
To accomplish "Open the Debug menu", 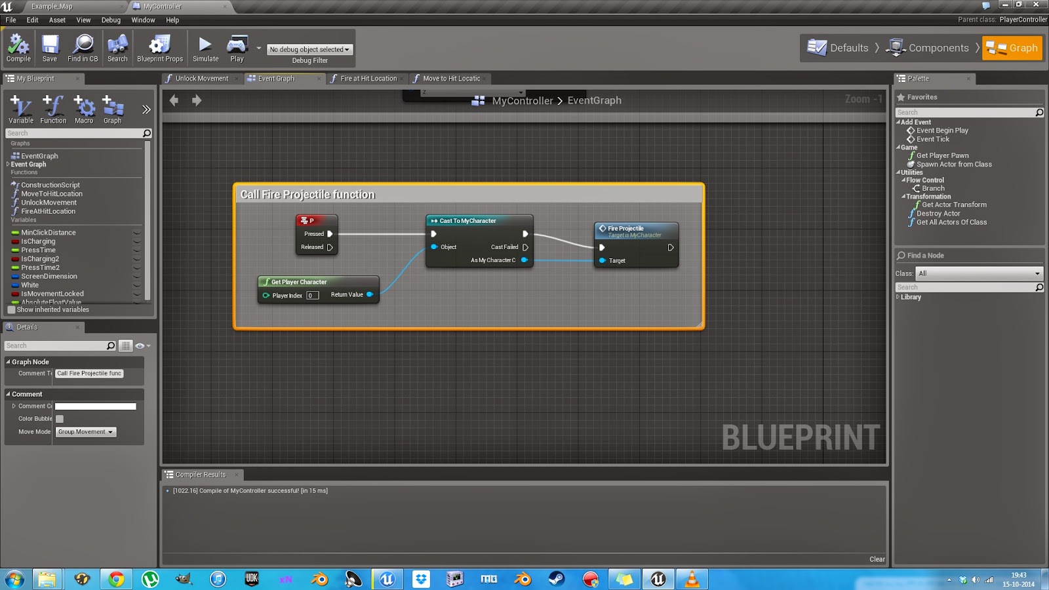I will click(x=110, y=20).
